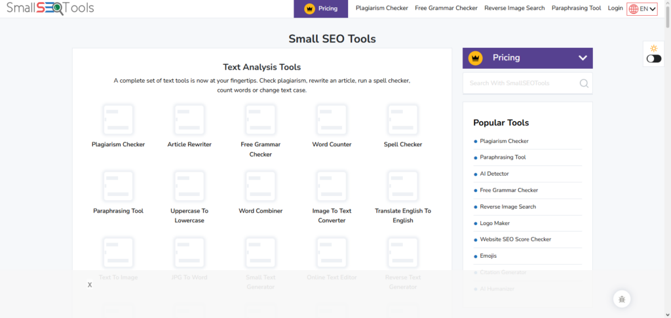Open the Plagiarism Checker tool icon

coord(118,120)
